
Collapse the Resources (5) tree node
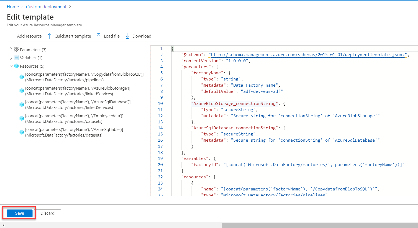pyautogui.click(x=11, y=66)
